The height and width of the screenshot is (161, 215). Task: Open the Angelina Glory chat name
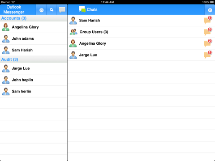tap(93, 43)
